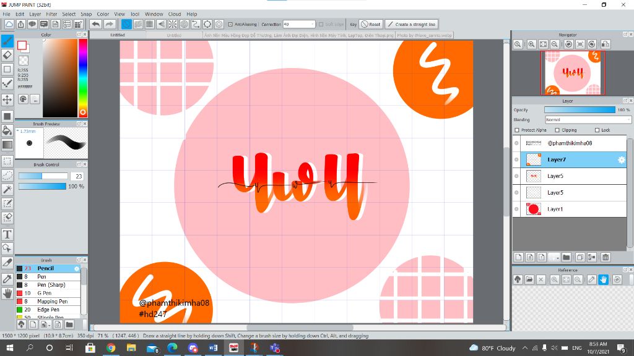Enable the concentric circle snap guide
This screenshot has height=356, width=634.
coord(185,24)
